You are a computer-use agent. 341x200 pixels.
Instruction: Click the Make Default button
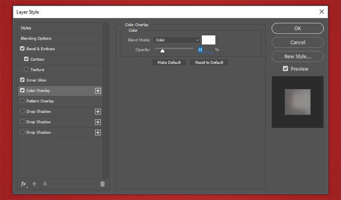click(x=169, y=62)
